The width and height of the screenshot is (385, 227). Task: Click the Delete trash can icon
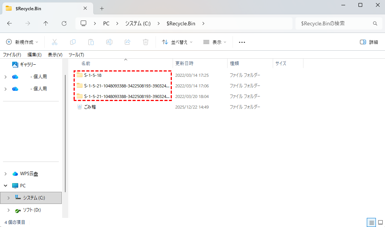click(146, 42)
